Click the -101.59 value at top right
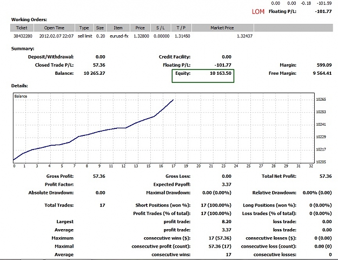Image resolution: width=338 pixels, height=260 pixels. pyautogui.click(x=324, y=3)
